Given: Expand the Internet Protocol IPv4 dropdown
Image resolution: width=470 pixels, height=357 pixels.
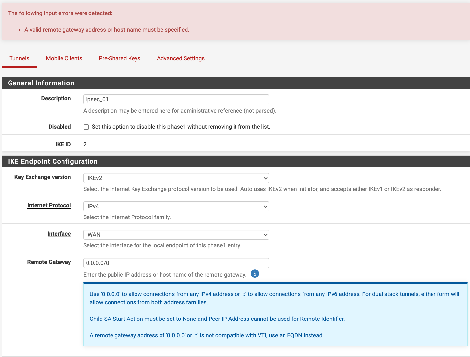Looking at the screenshot, I should click(x=176, y=206).
